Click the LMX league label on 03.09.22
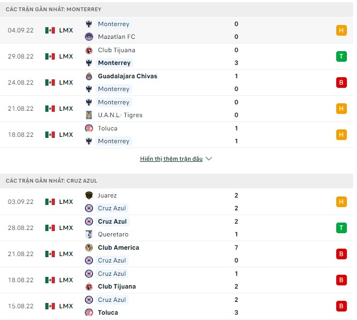 click(x=66, y=202)
